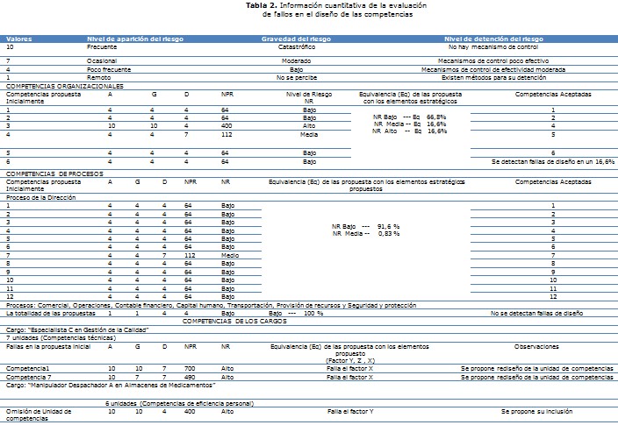Select the 'Remoto' cell
The height and width of the screenshot is (425, 618).
coord(99,78)
